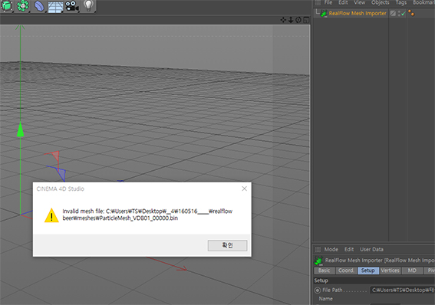Click the Attribute Manager grip icon
The width and height of the screenshot is (435, 305).
pyautogui.click(x=318, y=249)
